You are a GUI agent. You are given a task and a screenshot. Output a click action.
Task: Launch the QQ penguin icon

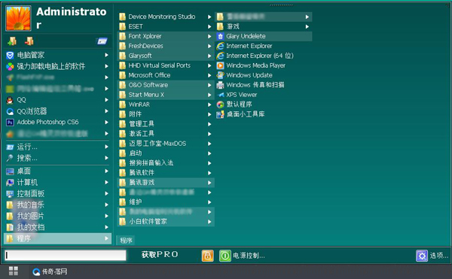tap(10, 100)
